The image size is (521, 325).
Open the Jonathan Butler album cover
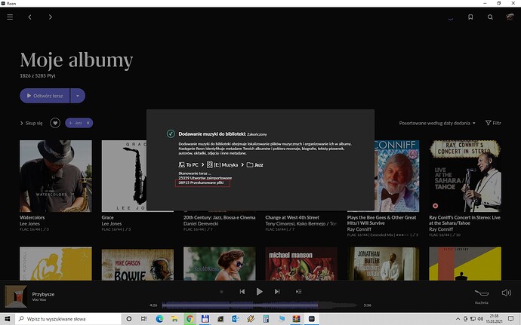tap(383, 264)
